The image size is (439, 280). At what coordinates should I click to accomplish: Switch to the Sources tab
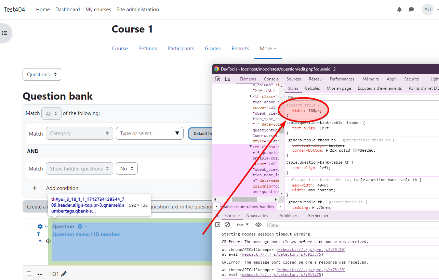click(294, 79)
